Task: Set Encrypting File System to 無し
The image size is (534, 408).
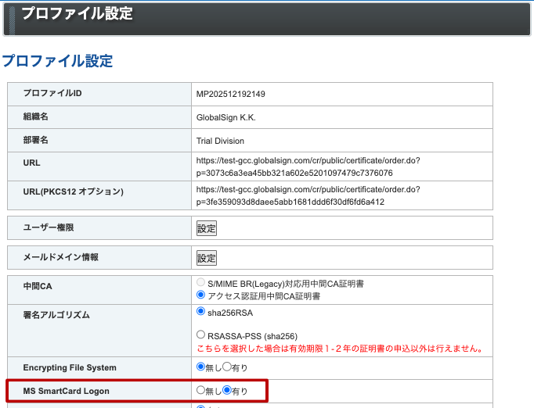Action: coord(201,367)
